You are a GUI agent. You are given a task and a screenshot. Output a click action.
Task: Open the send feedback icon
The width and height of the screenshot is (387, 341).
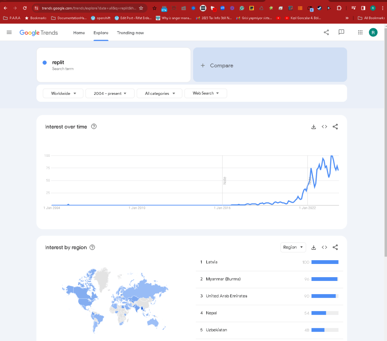341,32
